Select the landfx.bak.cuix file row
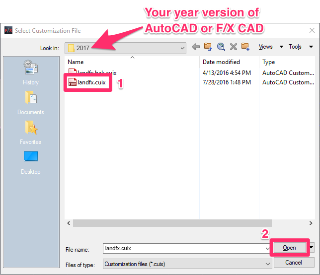Screen dimensions: 320x275 190,73
